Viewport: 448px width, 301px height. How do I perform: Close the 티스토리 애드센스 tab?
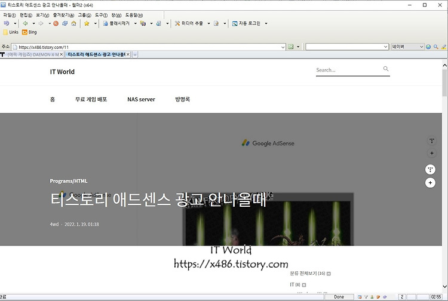pyautogui.click(x=128, y=54)
